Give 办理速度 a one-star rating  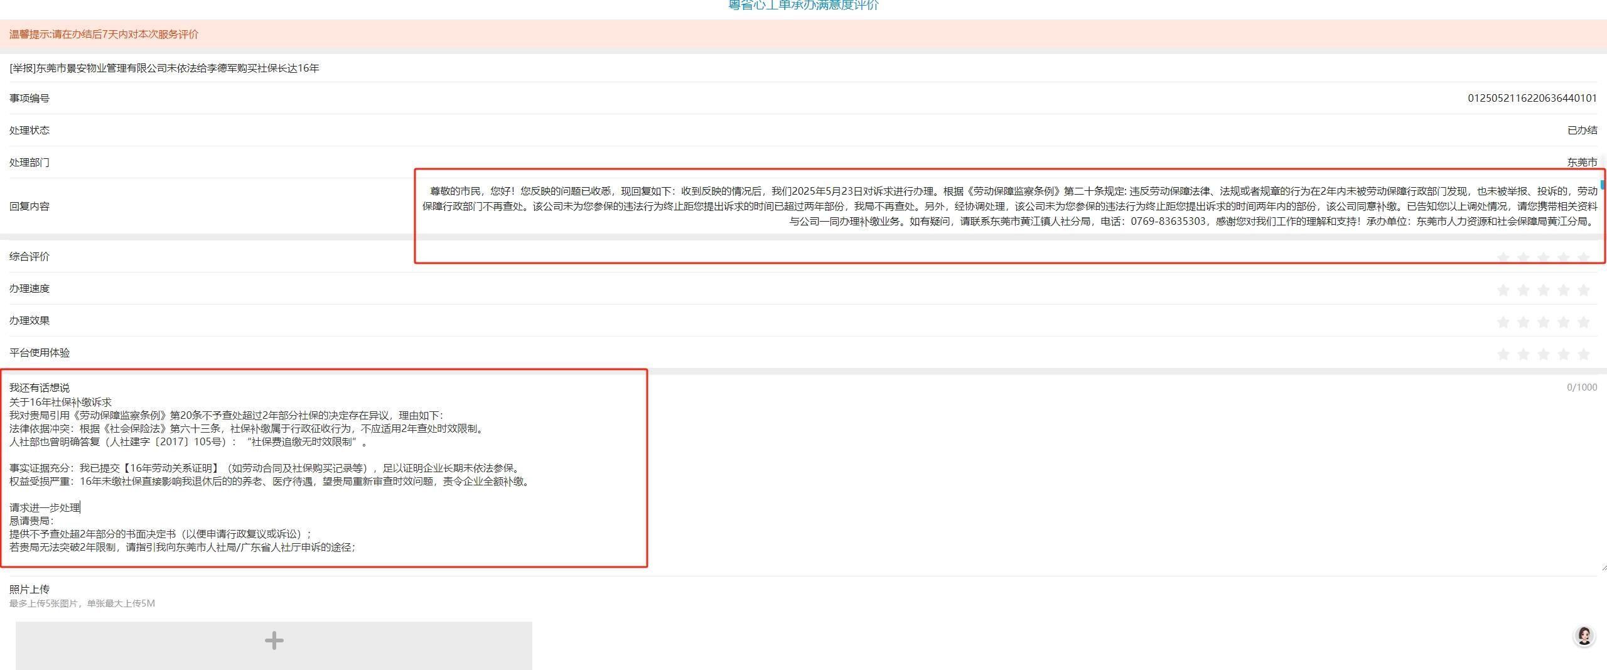(1503, 289)
